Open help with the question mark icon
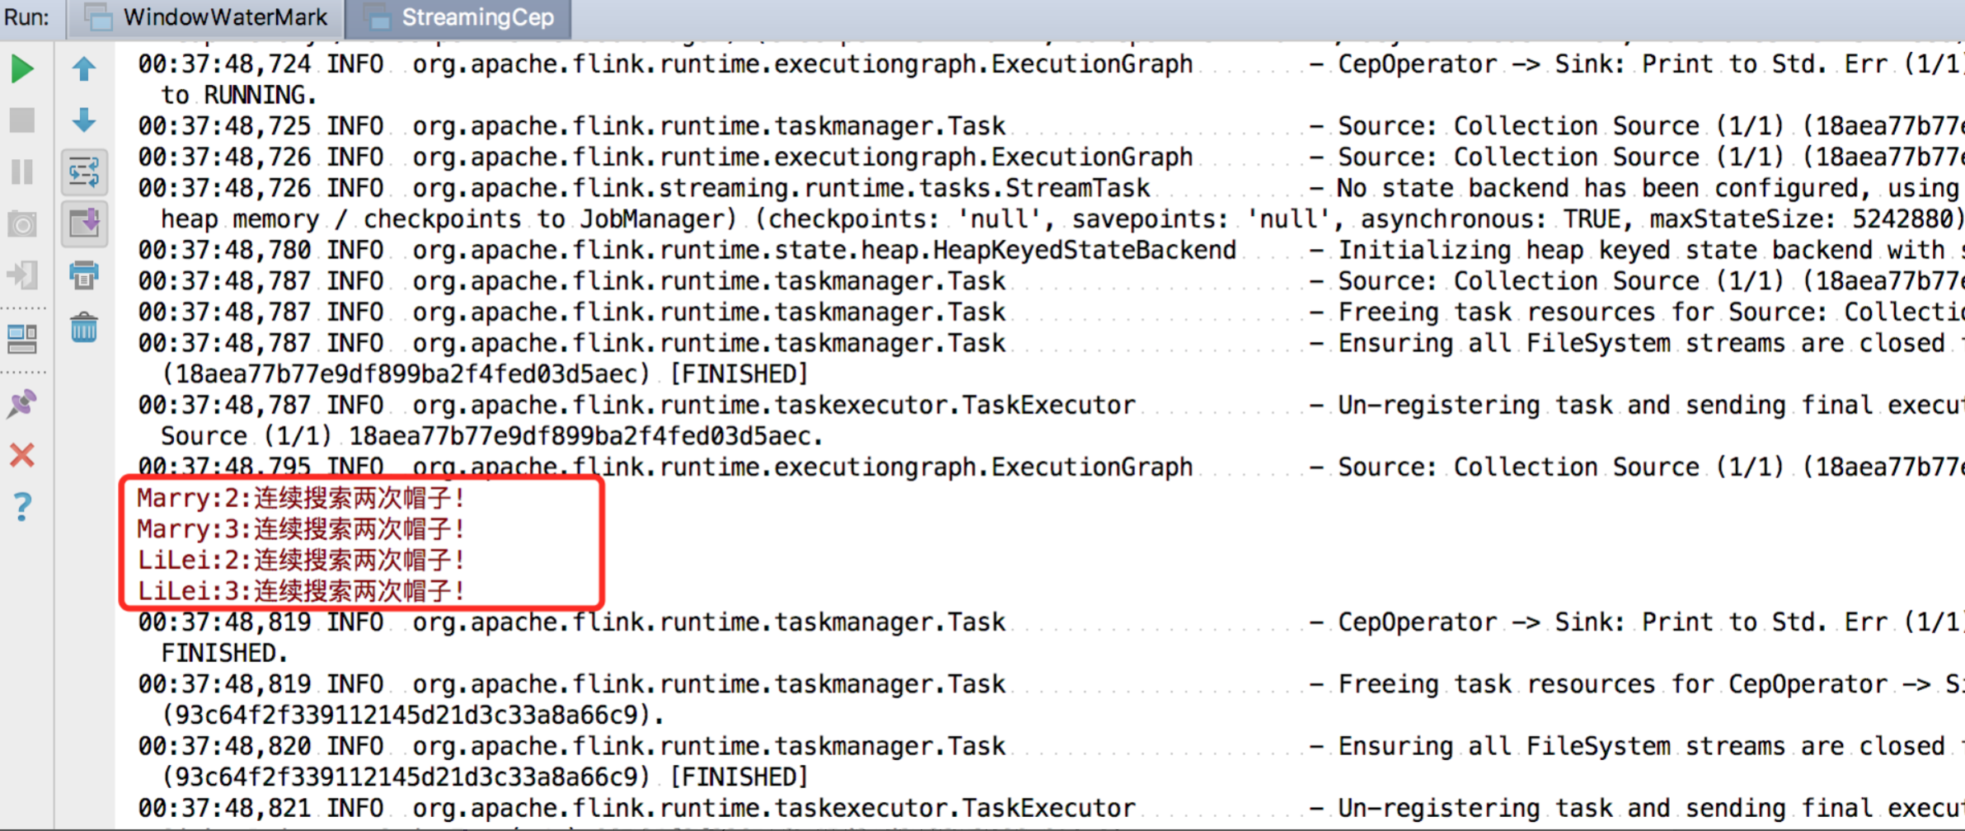Viewport: 1965px width, 831px height. click(x=22, y=506)
